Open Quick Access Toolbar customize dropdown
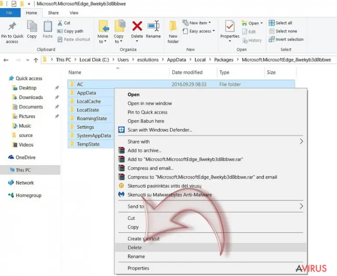 click(x=29, y=4)
